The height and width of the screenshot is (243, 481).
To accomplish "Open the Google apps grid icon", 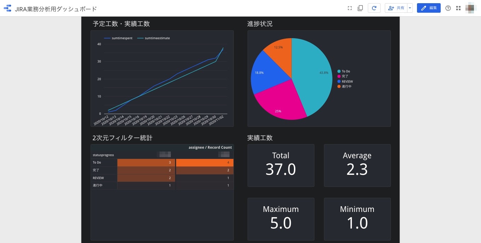I will (458, 8).
